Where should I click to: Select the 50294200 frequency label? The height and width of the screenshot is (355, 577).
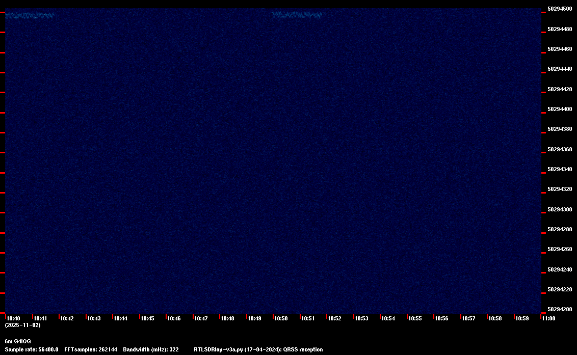(x=559, y=309)
